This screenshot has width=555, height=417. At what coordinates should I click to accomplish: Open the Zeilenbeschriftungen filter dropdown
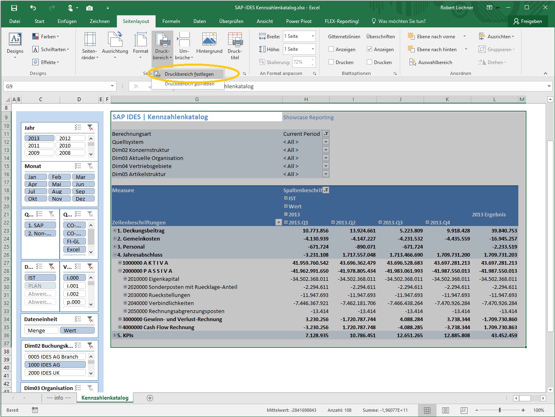[278, 222]
